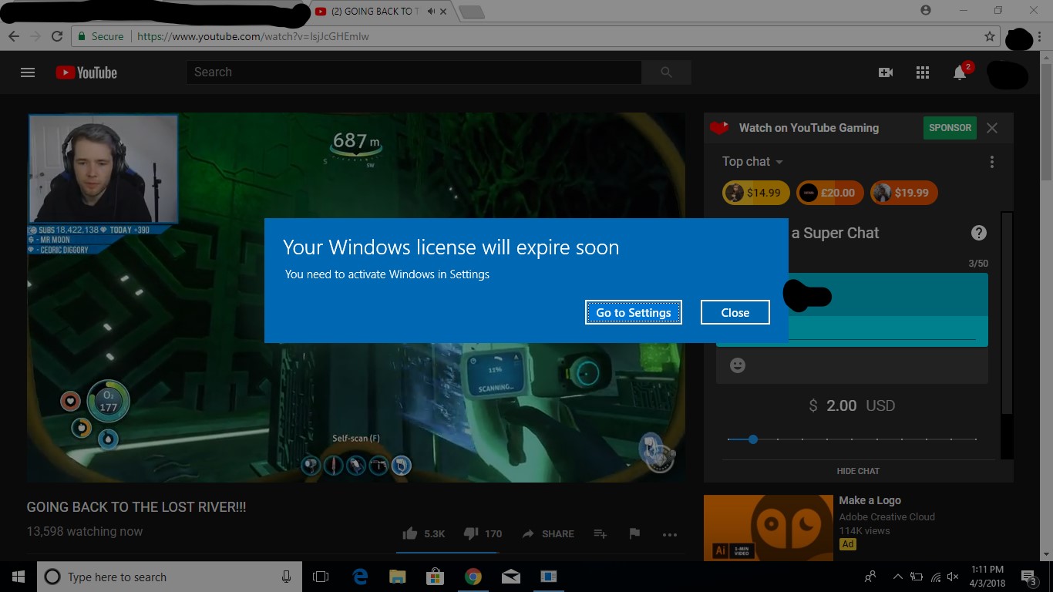
Task: Open live chat options three dots
Action: (992, 162)
